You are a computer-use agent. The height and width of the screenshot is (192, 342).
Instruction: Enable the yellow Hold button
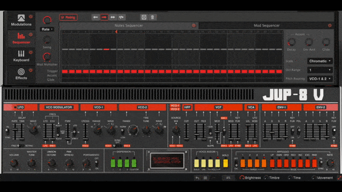(x=226, y=163)
